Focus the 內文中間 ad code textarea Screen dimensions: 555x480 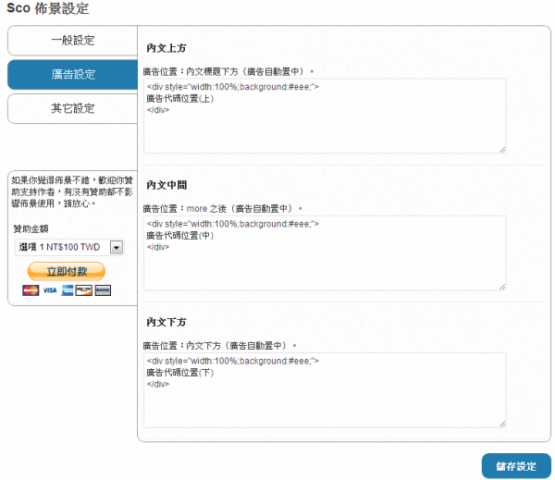click(x=324, y=252)
